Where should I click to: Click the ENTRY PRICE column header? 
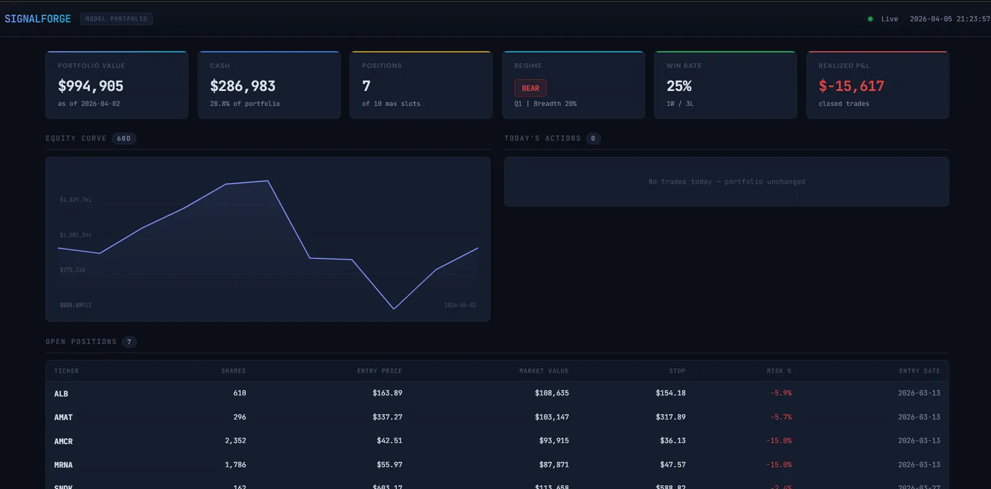[380, 371]
